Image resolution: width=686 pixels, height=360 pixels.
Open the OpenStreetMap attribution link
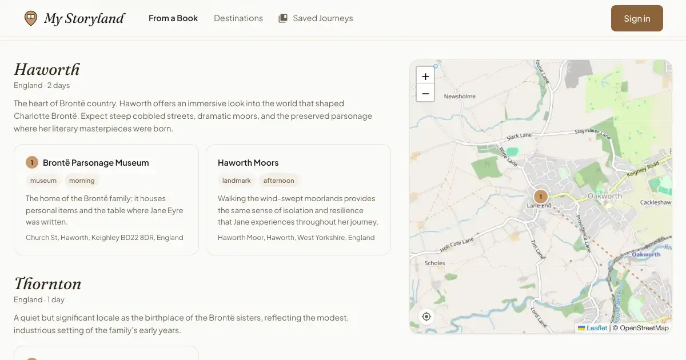(x=644, y=328)
